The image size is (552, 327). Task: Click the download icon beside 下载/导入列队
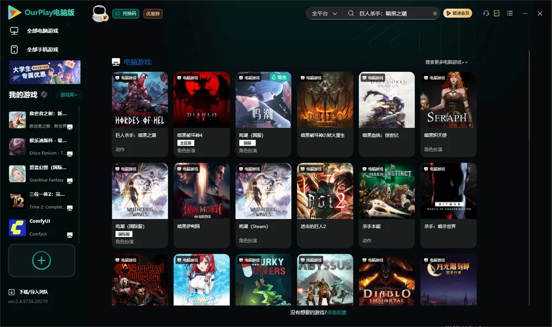(x=12, y=292)
